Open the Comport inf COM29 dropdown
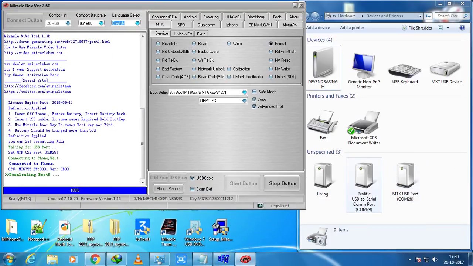 tap(68, 23)
